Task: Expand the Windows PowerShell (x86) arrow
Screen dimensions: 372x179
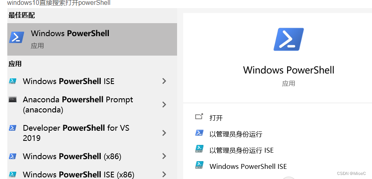Action: 164,156
